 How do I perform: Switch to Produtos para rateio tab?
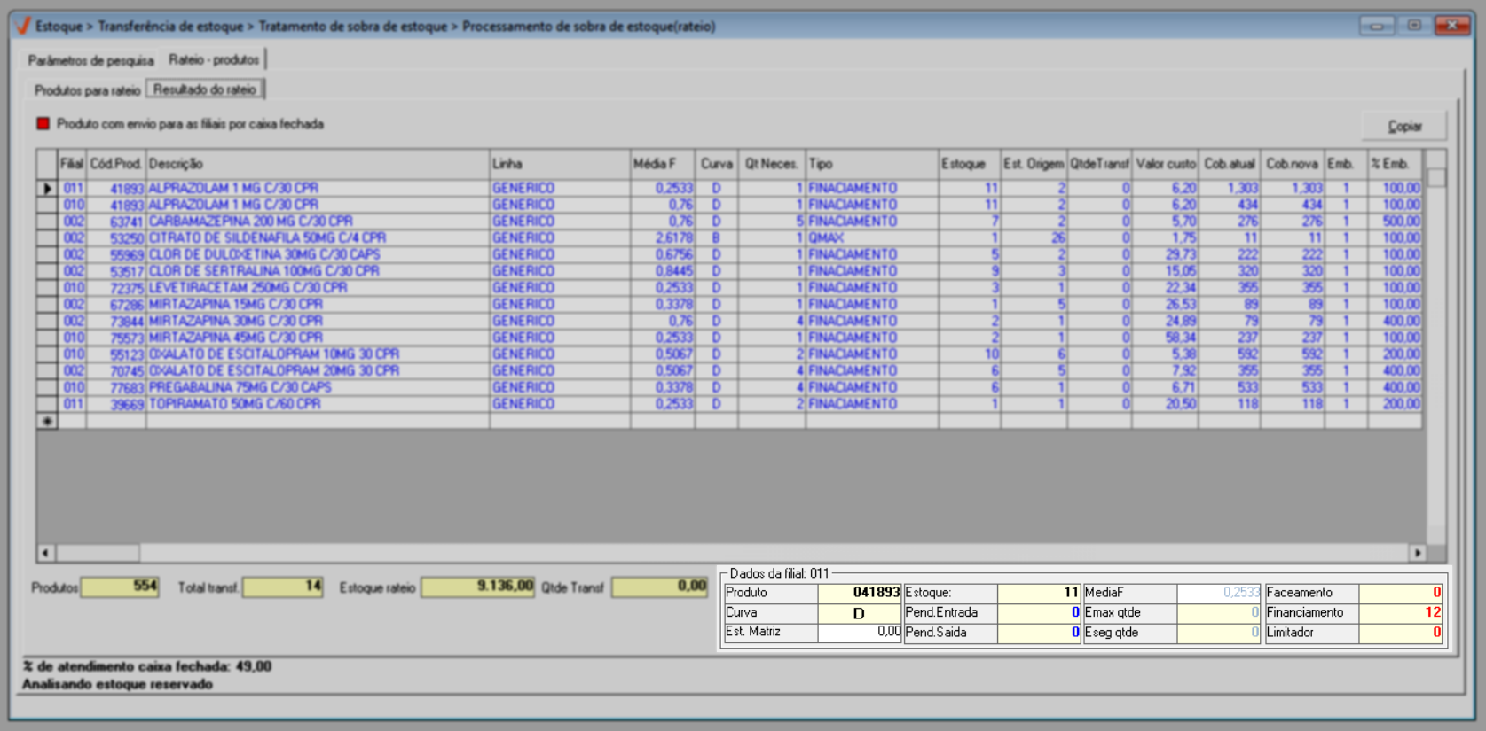[87, 90]
